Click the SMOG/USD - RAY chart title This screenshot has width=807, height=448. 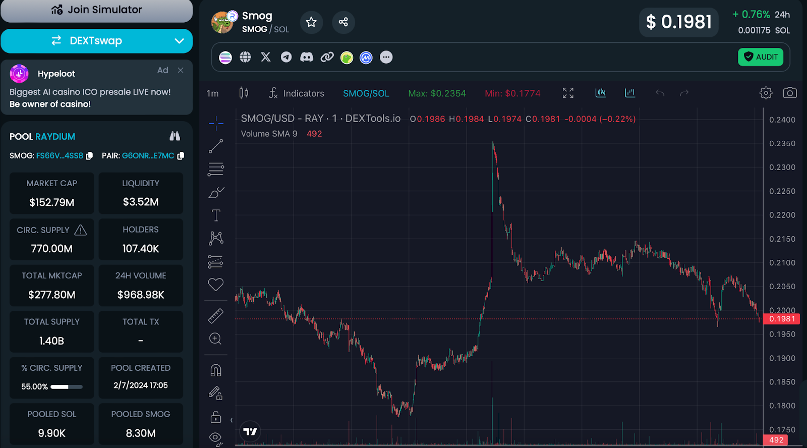point(321,119)
